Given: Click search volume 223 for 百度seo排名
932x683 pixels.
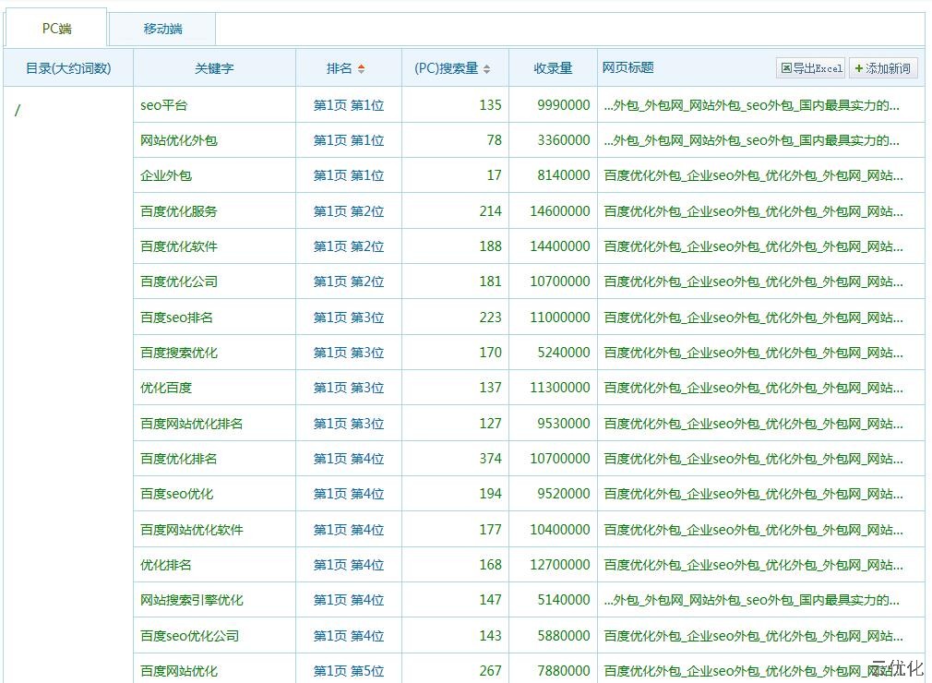Looking at the screenshot, I should [x=490, y=318].
